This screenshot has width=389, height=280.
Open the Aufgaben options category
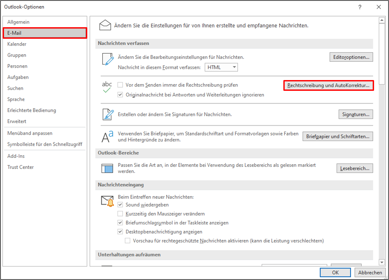[x=45, y=77]
